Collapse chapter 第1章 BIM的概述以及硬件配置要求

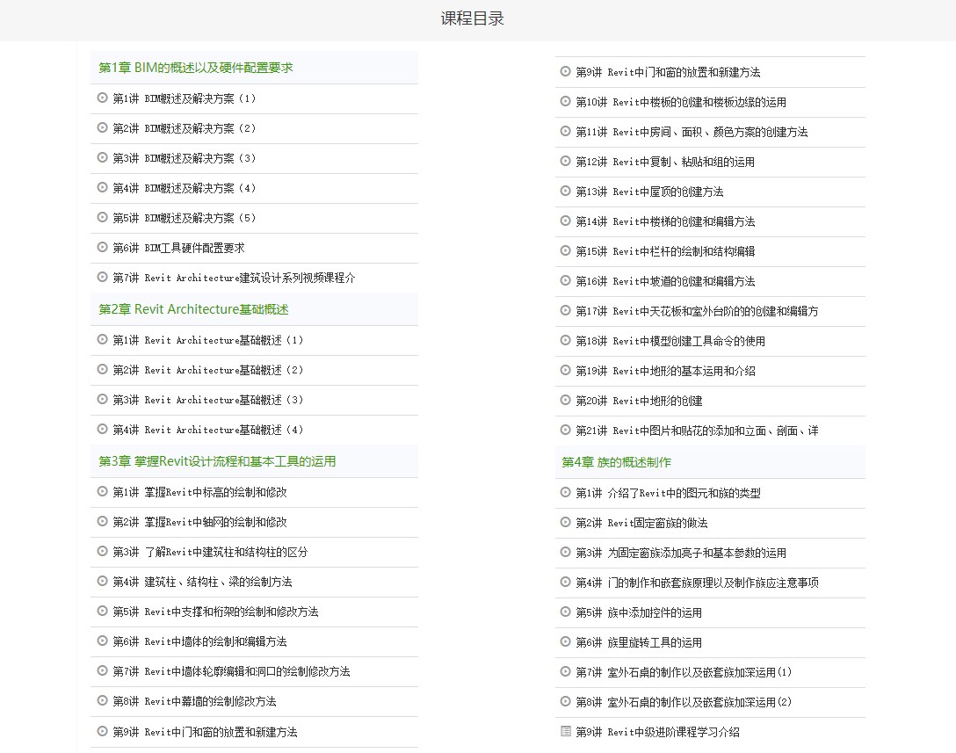pos(254,68)
